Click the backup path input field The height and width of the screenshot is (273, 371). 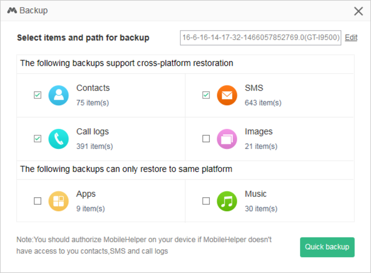coord(260,38)
